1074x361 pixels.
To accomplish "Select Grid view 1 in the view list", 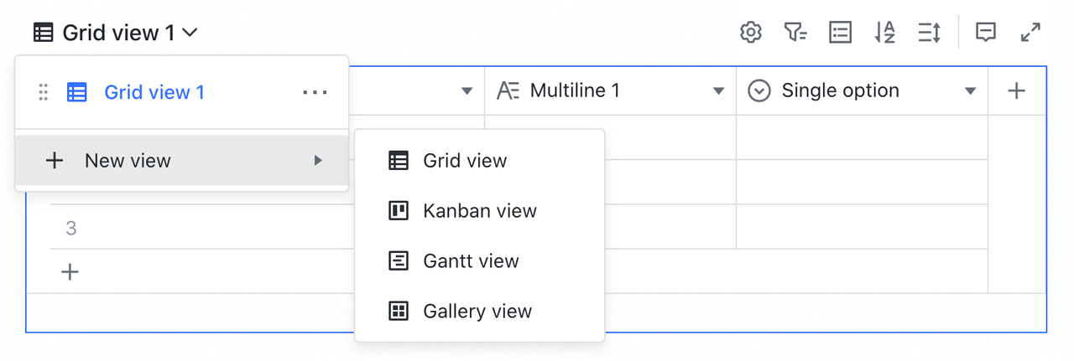I will (x=154, y=92).
